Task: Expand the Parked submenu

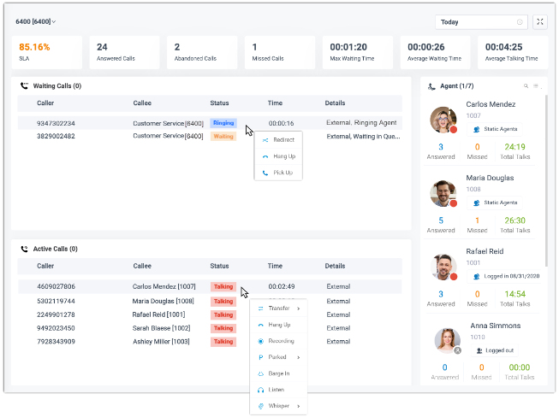Action: tap(297, 357)
